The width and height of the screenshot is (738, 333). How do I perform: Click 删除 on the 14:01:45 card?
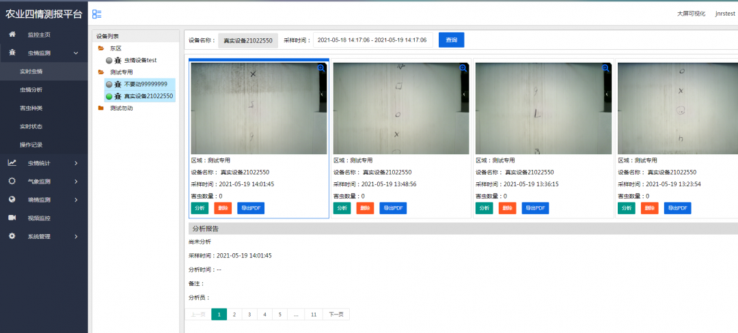tap(223, 208)
